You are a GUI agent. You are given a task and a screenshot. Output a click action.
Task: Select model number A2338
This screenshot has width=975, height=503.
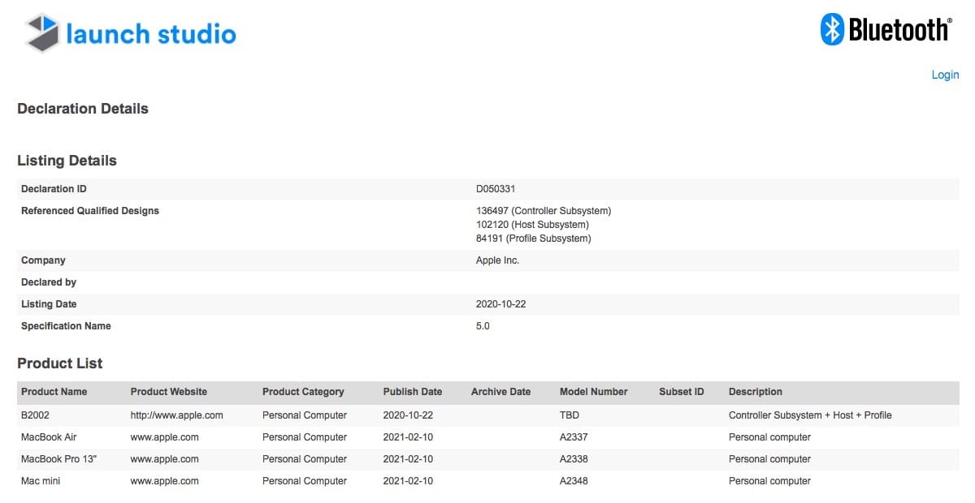574,459
